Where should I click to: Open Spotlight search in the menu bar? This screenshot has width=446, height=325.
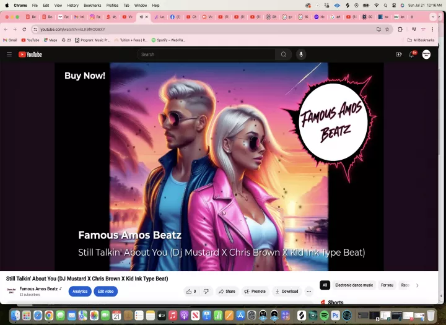pyautogui.click(x=385, y=5)
